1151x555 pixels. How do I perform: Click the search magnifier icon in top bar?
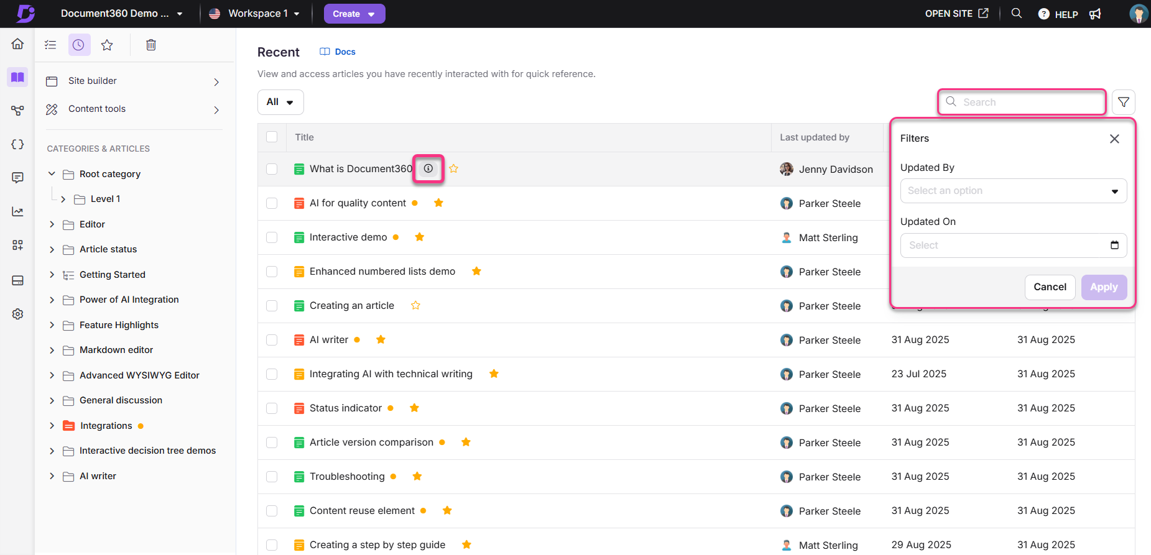[x=1017, y=13]
